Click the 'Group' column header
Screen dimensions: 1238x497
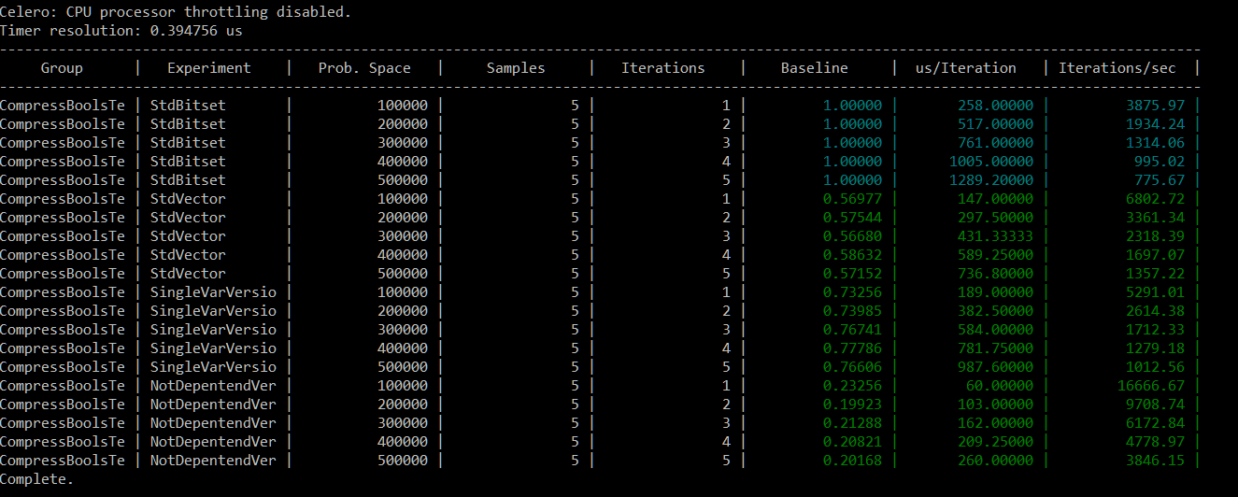coord(62,68)
